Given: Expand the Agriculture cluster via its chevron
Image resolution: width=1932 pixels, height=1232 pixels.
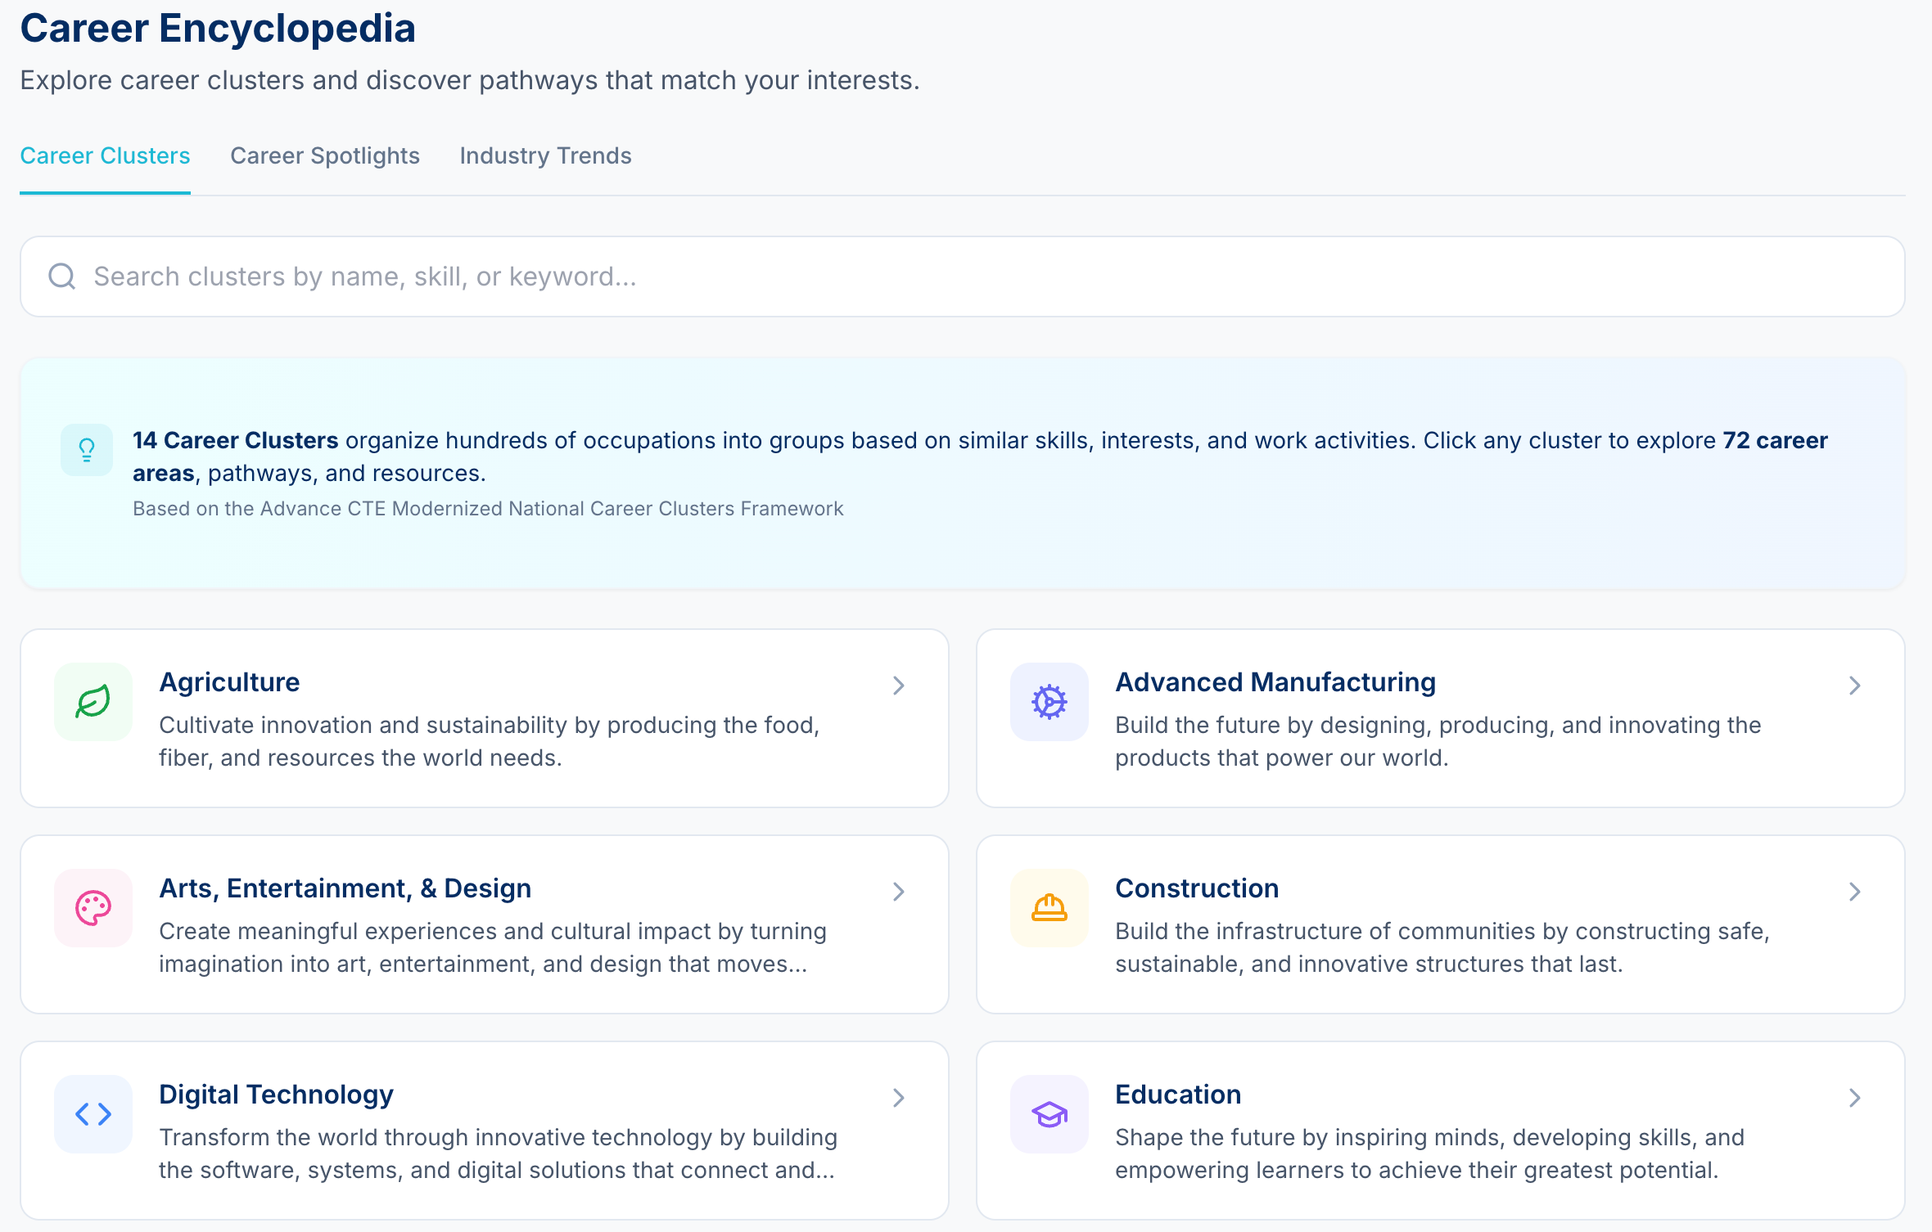Looking at the screenshot, I should (898, 686).
